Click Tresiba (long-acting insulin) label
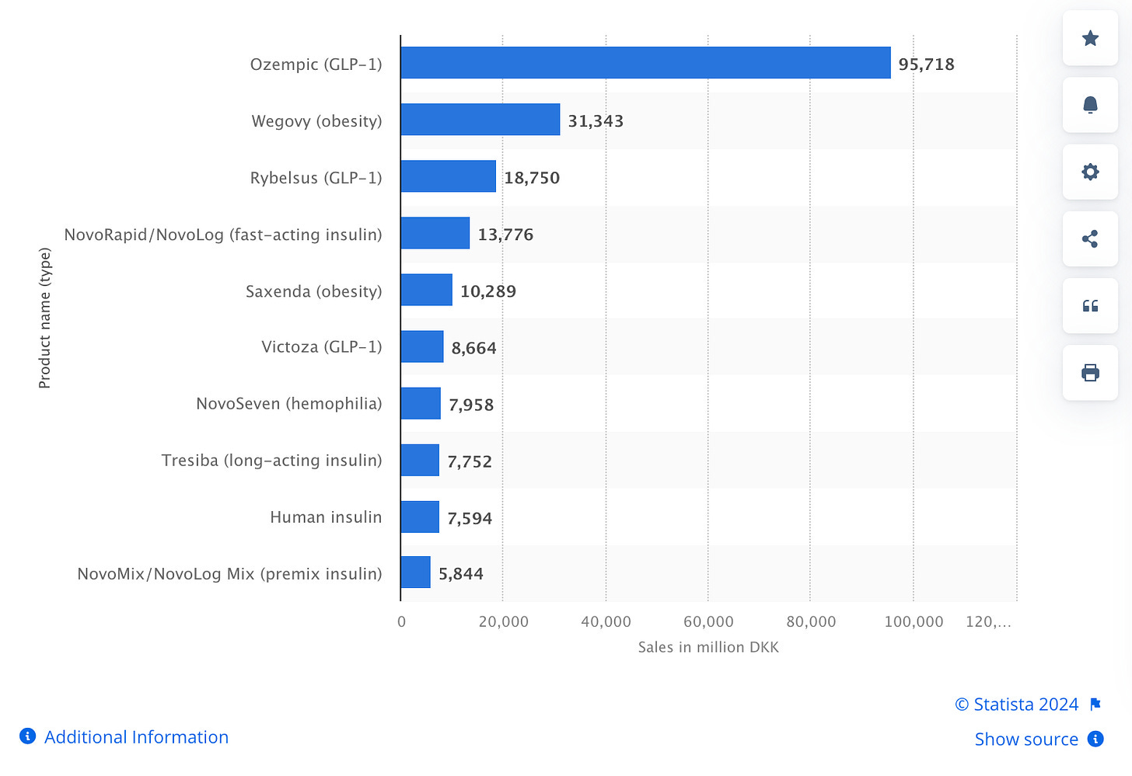Screen dimensions: 1132x776 [x=272, y=461]
